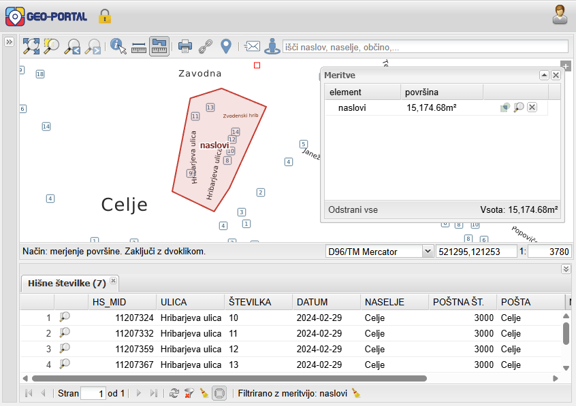This screenshot has height=406, width=576.
Task: Open the print map dialog
Action: (x=185, y=46)
